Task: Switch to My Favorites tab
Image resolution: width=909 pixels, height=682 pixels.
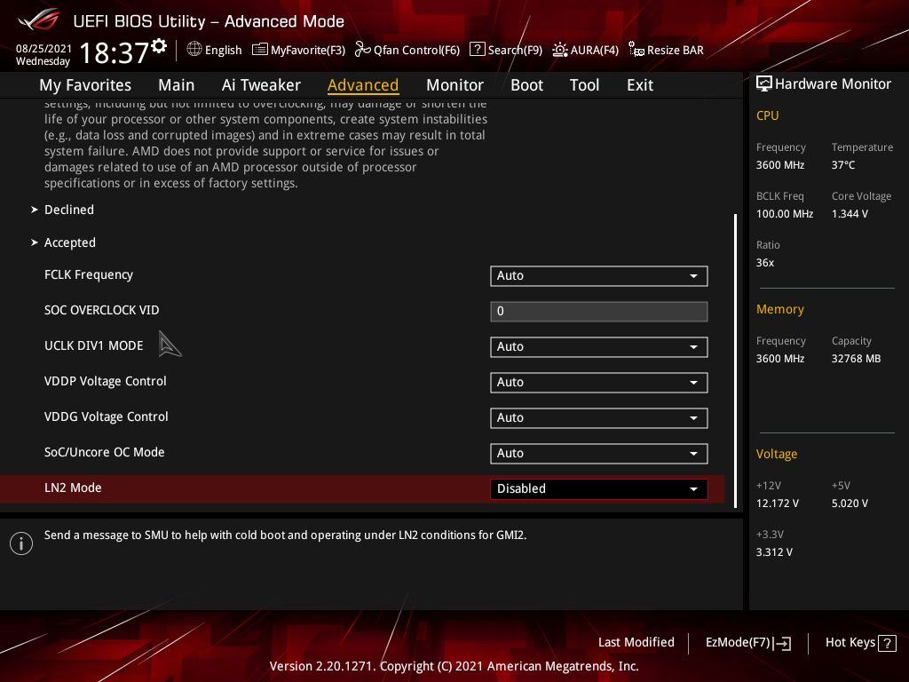Action: click(85, 84)
